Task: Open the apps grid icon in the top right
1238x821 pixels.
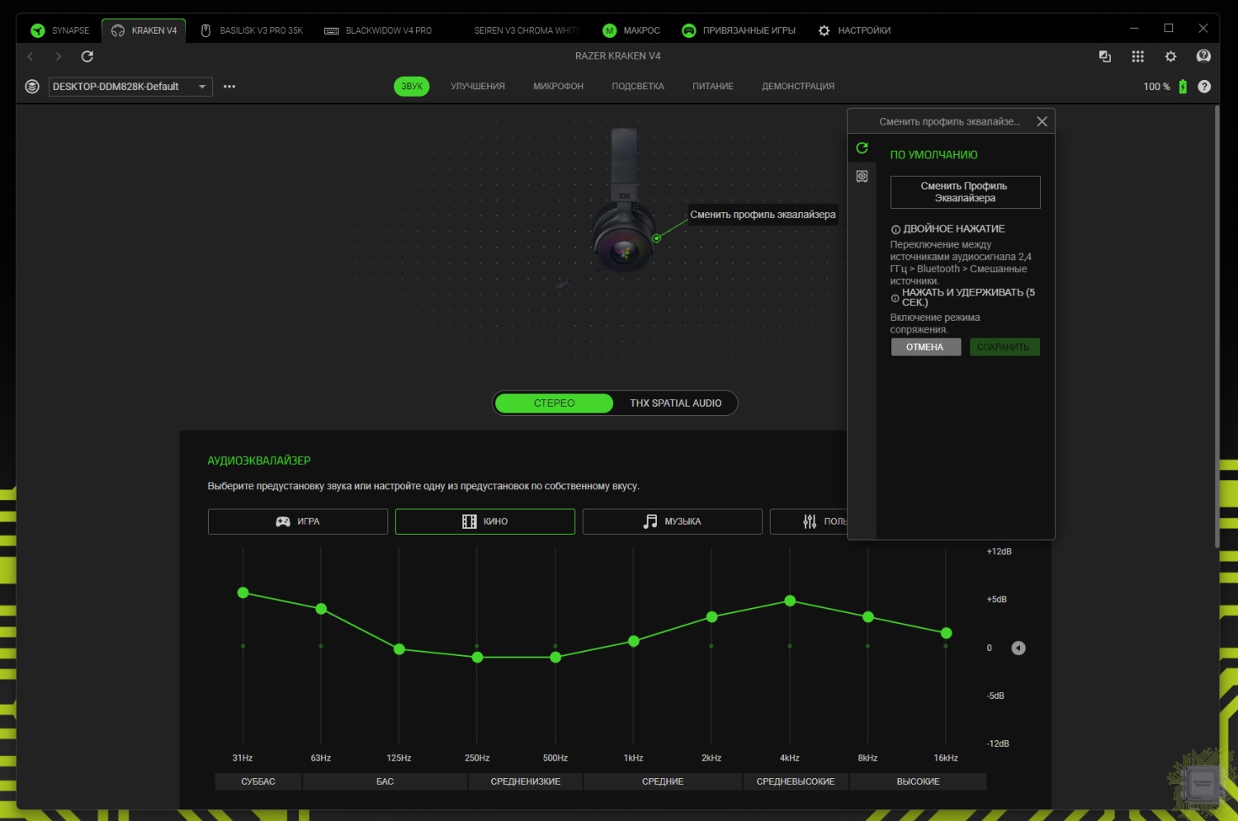Action: click(x=1137, y=56)
